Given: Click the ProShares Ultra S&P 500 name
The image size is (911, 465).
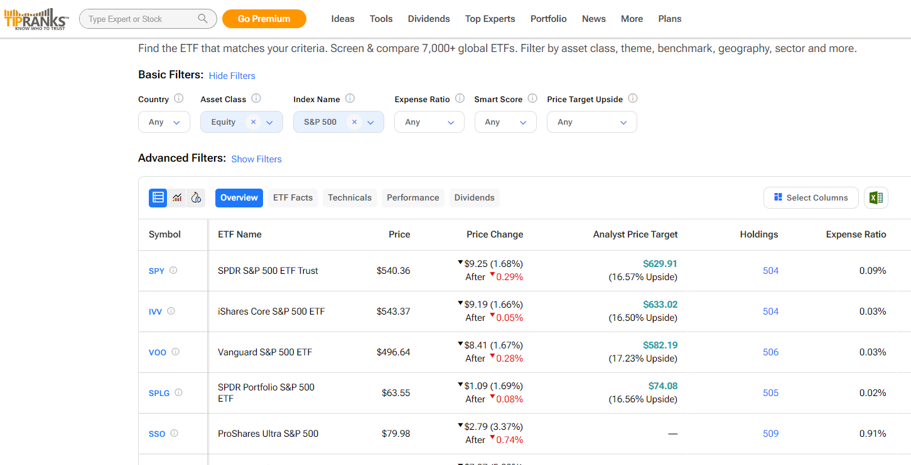Looking at the screenshot, I should (x=268, y=434).
